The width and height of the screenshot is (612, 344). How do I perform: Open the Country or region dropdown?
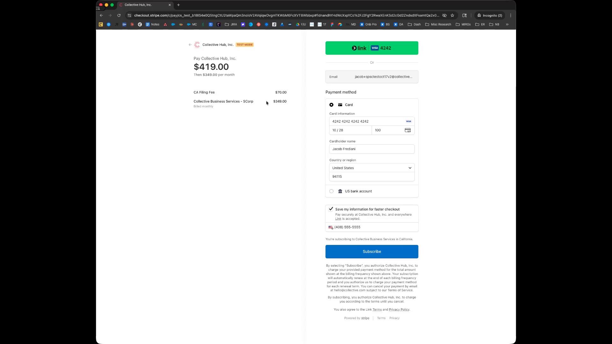(x=372, y=168)
